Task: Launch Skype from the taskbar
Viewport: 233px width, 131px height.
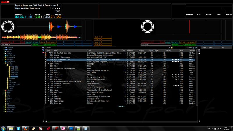Action: click(x=18, y=128)
